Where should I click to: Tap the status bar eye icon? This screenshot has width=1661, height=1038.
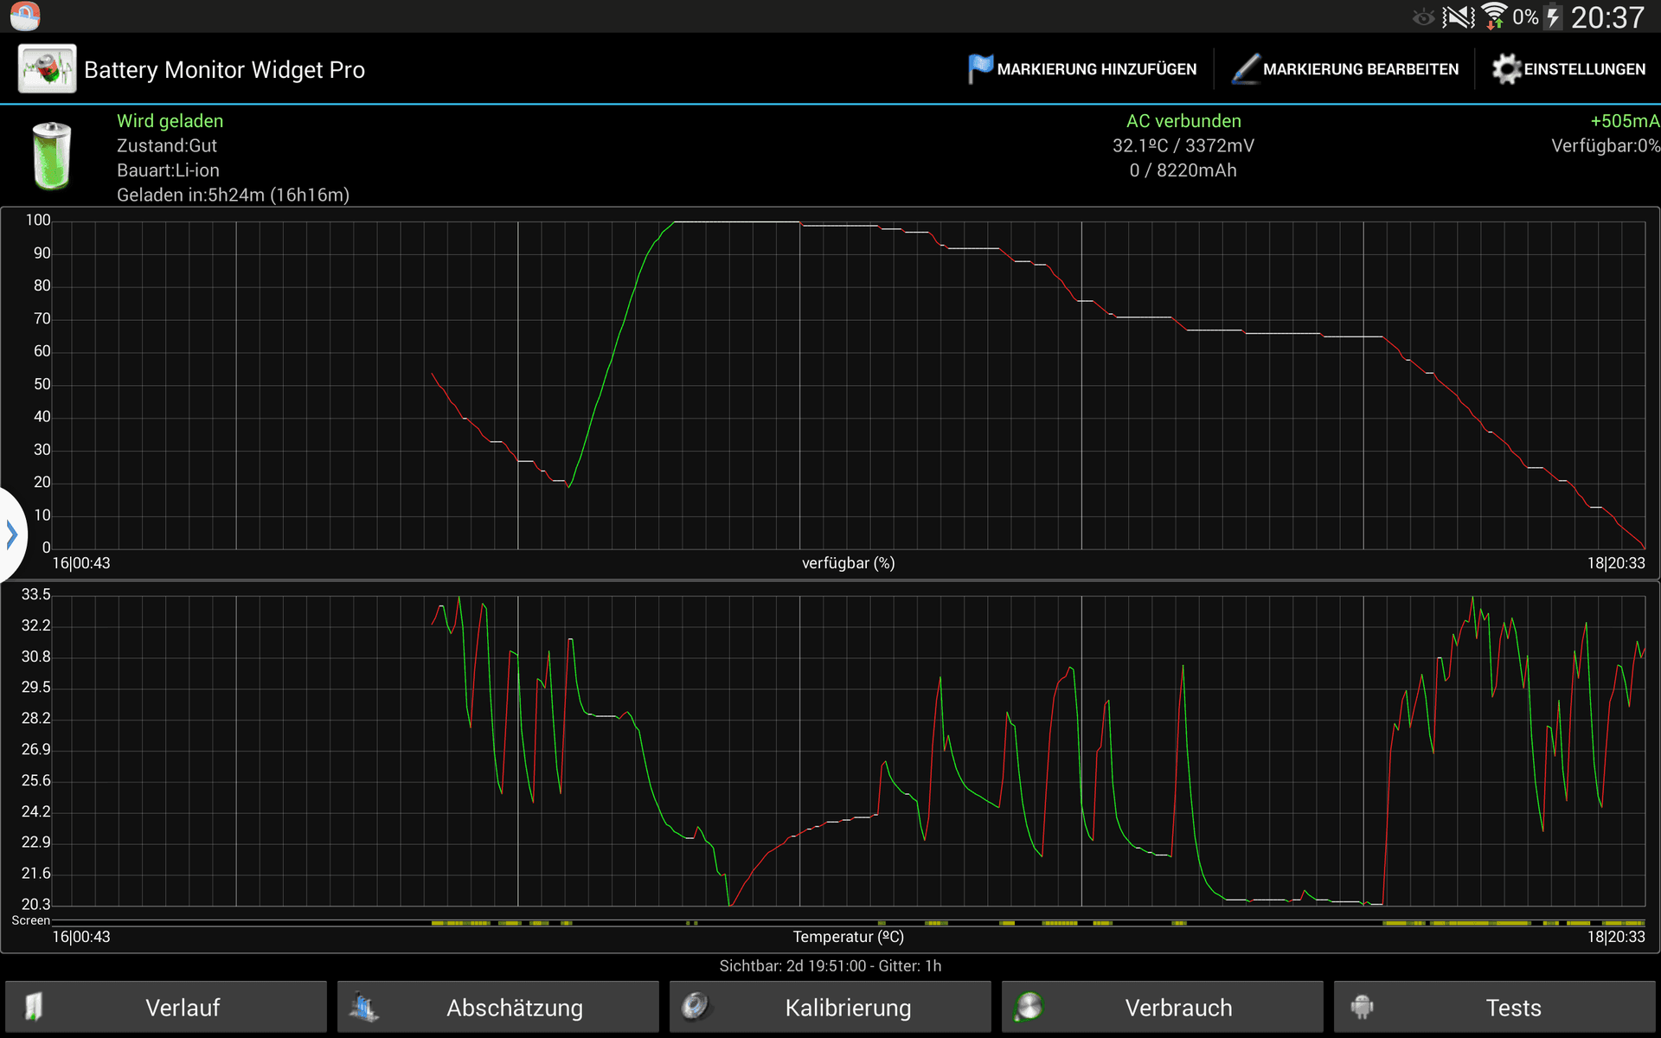[1423, 16]
